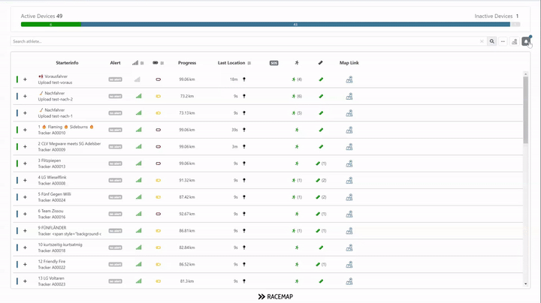Click the search magnifier button
Screen dimensions: 541x303
(x=492, y=41)
